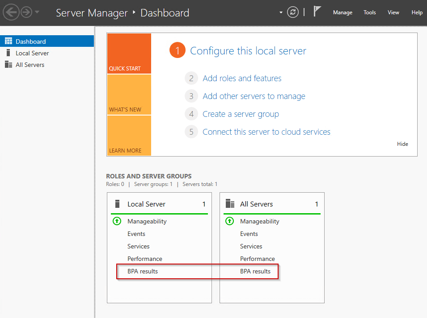Click Configure this local server link
Viewport: 427px width, 318px height.
tap(248, 51)
